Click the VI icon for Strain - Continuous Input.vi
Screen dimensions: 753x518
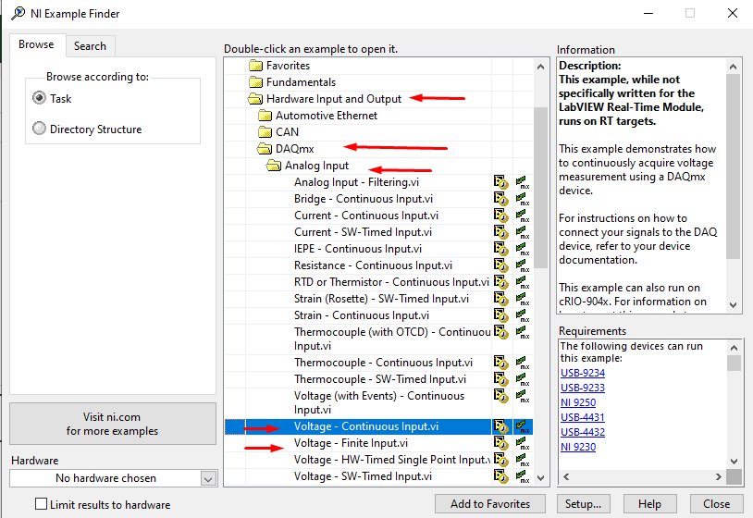pyautogui.click(x=500, y=315)
